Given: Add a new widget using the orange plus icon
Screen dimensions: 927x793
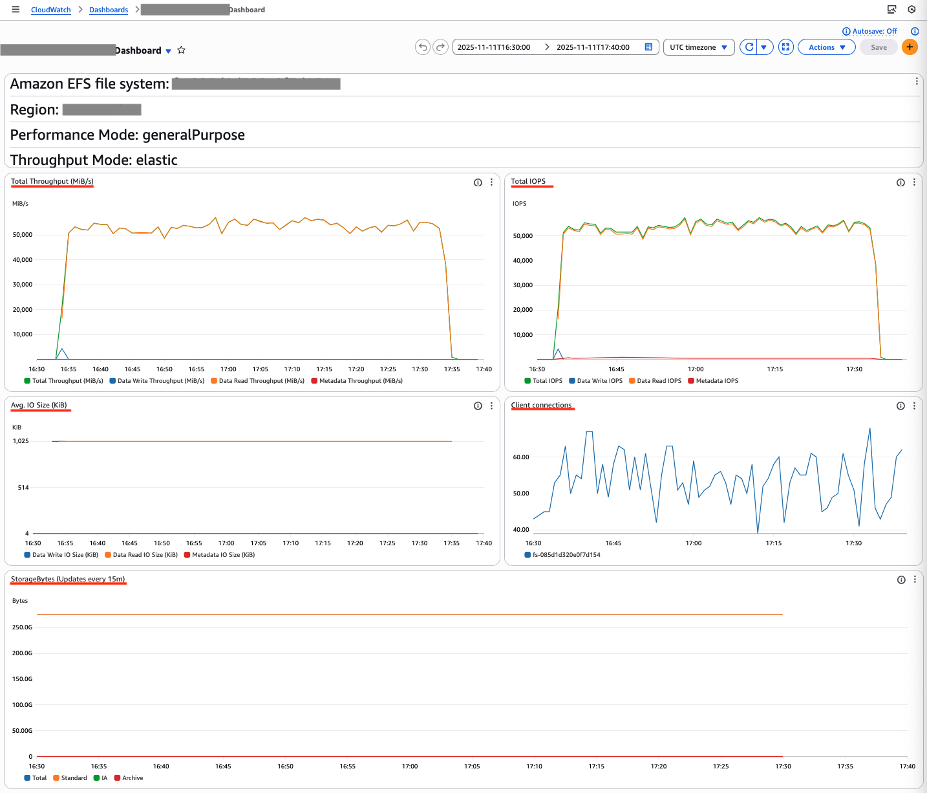Looking at the screenshot, I should pyautogui.click(x=910, y=47).
